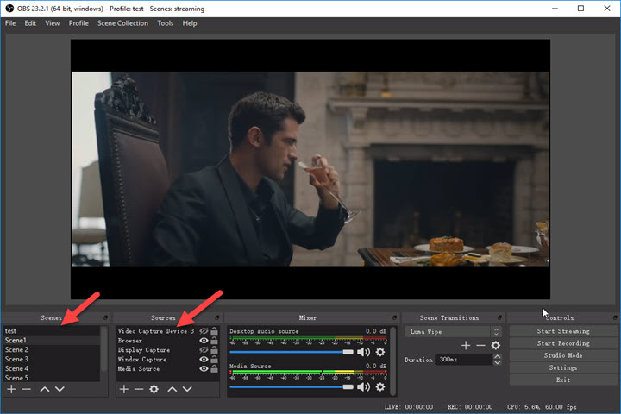Select 'Window Capture' source row
The width and height of the screenshot is (621, 414).
(167, 360)
